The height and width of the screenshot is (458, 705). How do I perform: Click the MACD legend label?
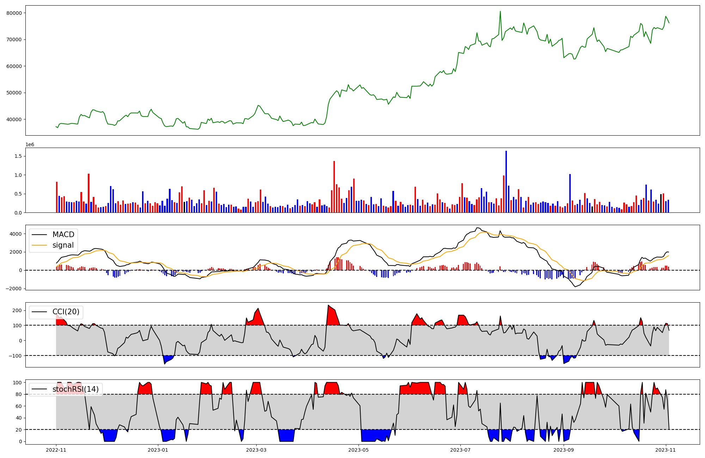click(63, 235)
